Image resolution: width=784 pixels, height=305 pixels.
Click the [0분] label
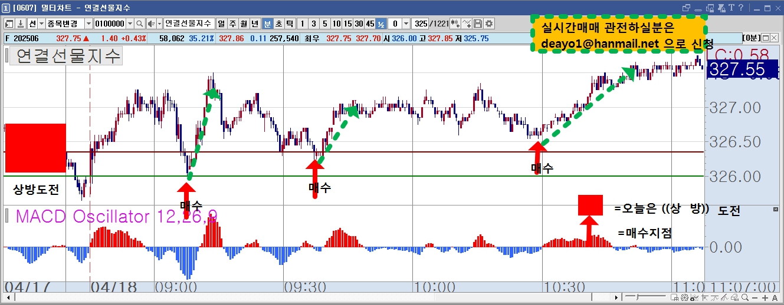(x=752, y=38)
